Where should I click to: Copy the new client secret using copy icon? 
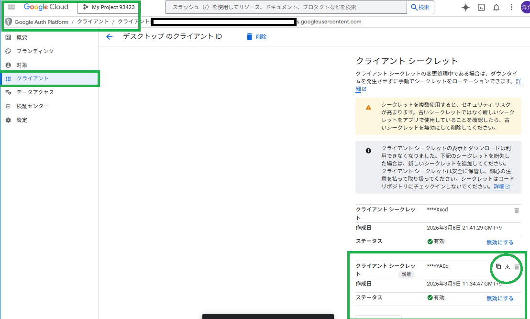(x=499, y=266)
